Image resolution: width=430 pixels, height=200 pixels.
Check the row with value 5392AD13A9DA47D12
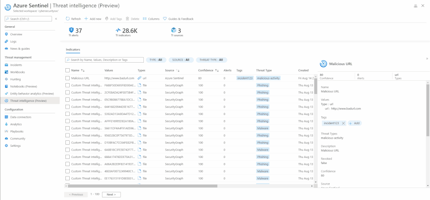pyautogui.click(x=68, y=114)
